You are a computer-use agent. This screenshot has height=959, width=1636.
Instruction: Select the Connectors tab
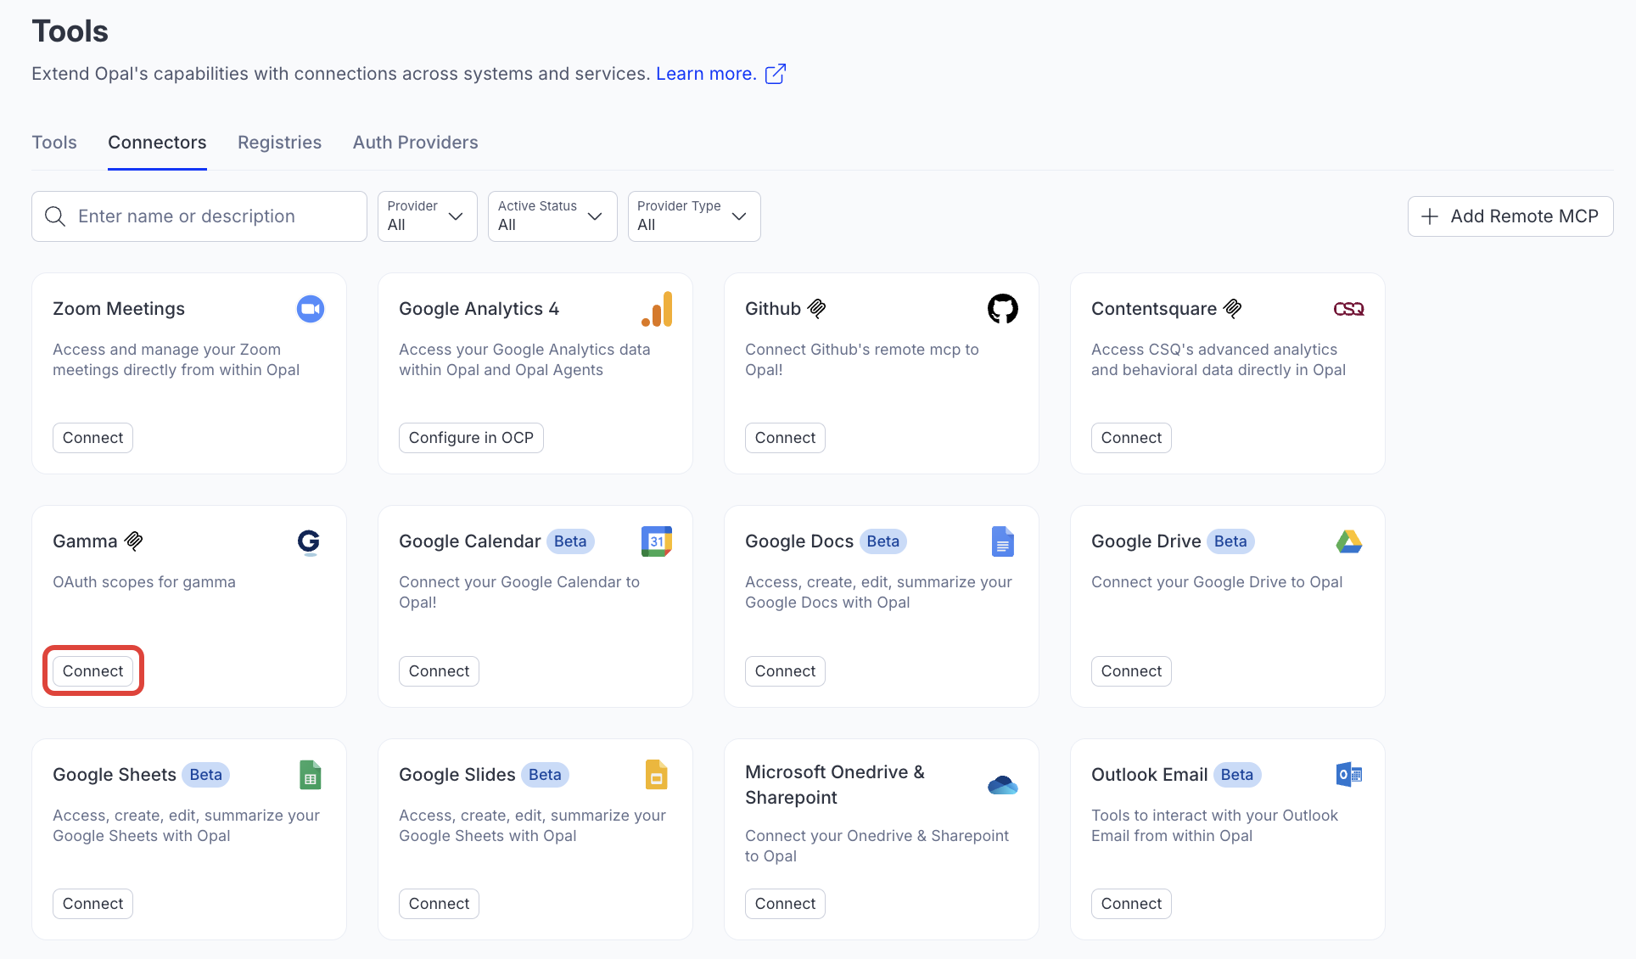[x=157, y=143]
